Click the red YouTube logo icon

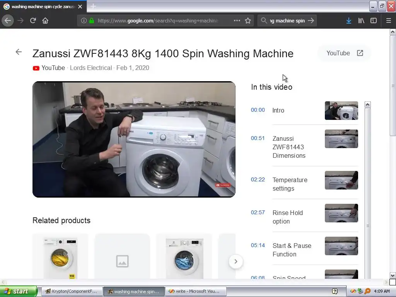36,68
